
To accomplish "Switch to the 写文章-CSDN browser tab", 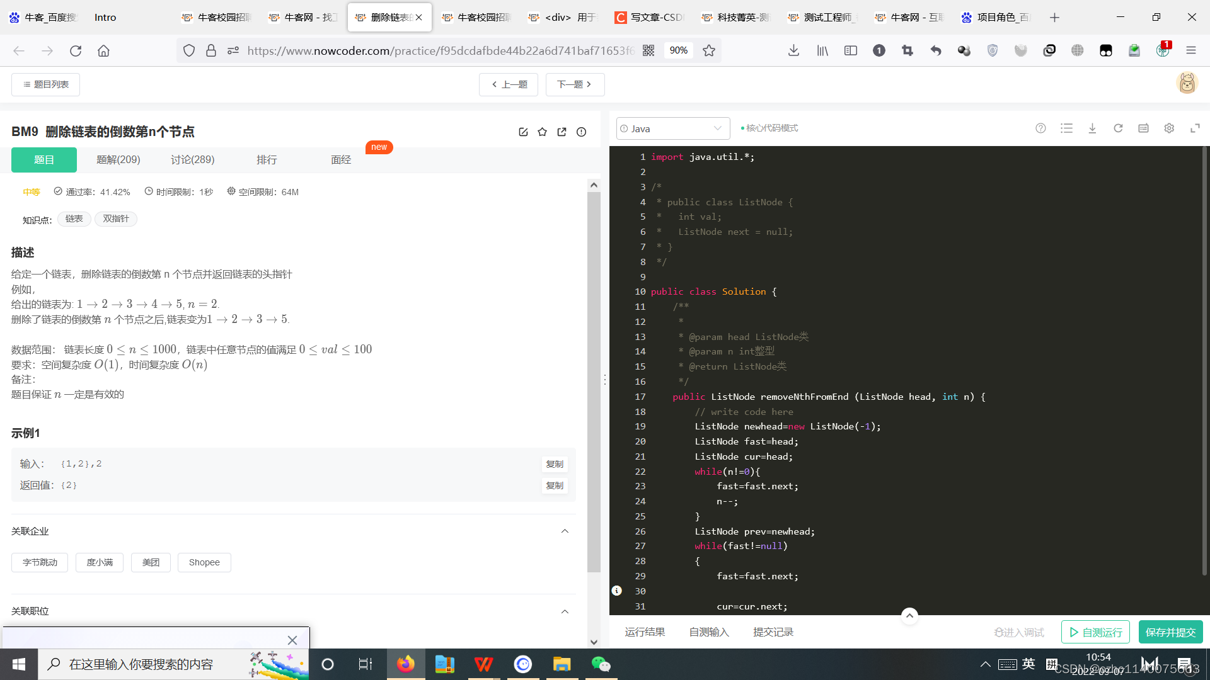I will pos(650,17).
